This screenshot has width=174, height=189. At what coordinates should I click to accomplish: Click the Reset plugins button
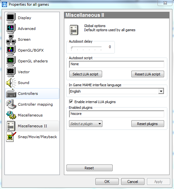148,124
